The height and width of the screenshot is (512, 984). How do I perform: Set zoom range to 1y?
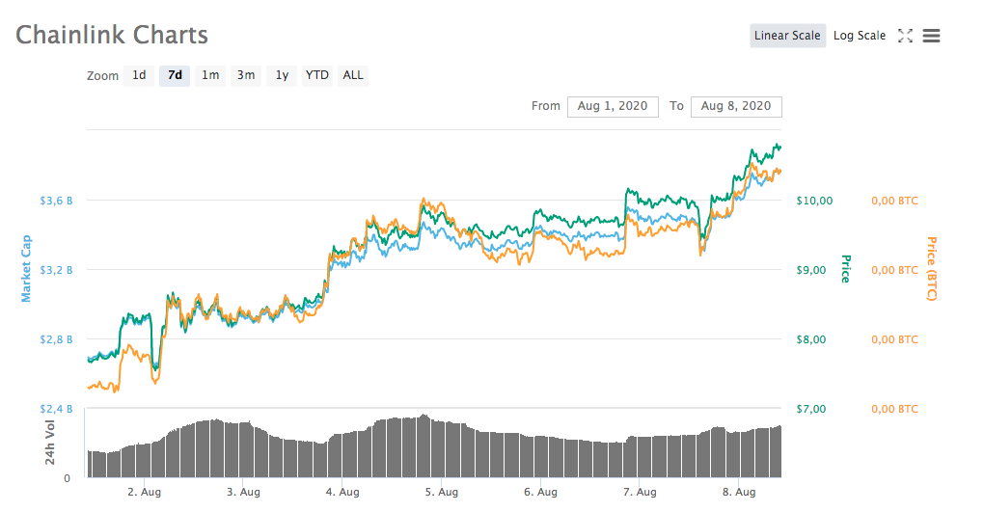(282, 75)
